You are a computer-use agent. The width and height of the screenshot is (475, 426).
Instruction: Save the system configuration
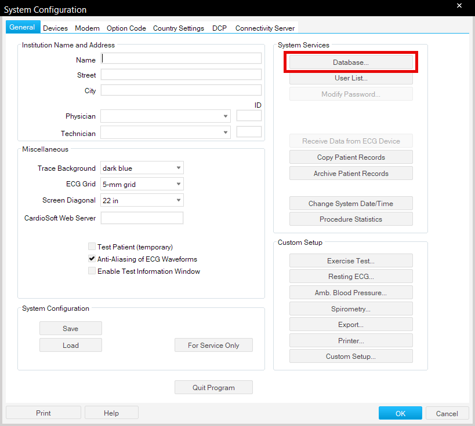70,329
